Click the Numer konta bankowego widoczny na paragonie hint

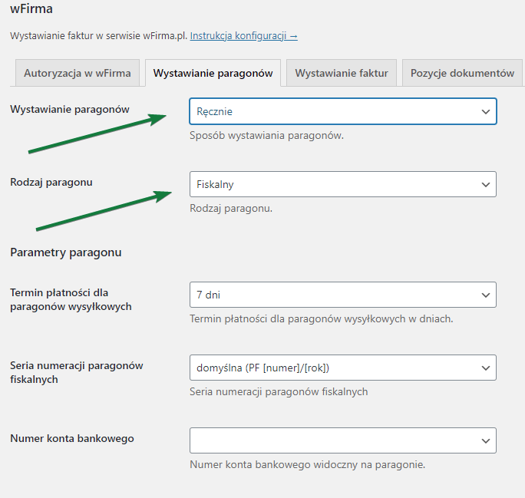pyautogui.click(x=307, y=464)
